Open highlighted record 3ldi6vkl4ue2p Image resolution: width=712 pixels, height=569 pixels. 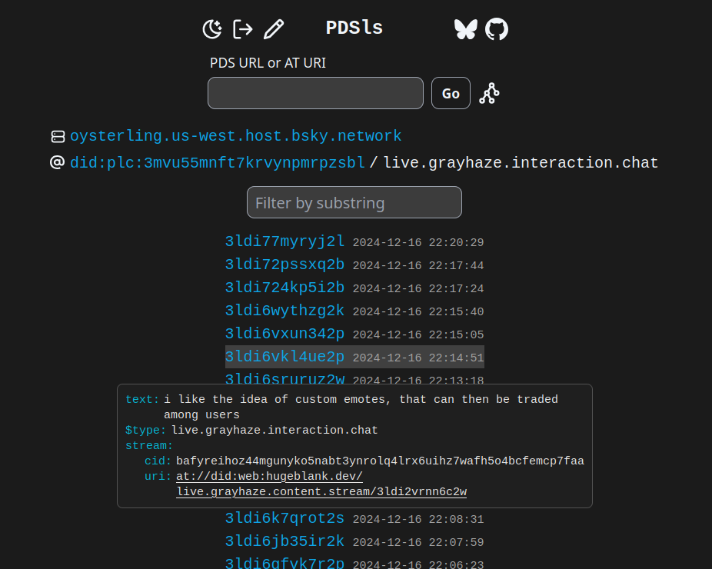tap(284, 358)
